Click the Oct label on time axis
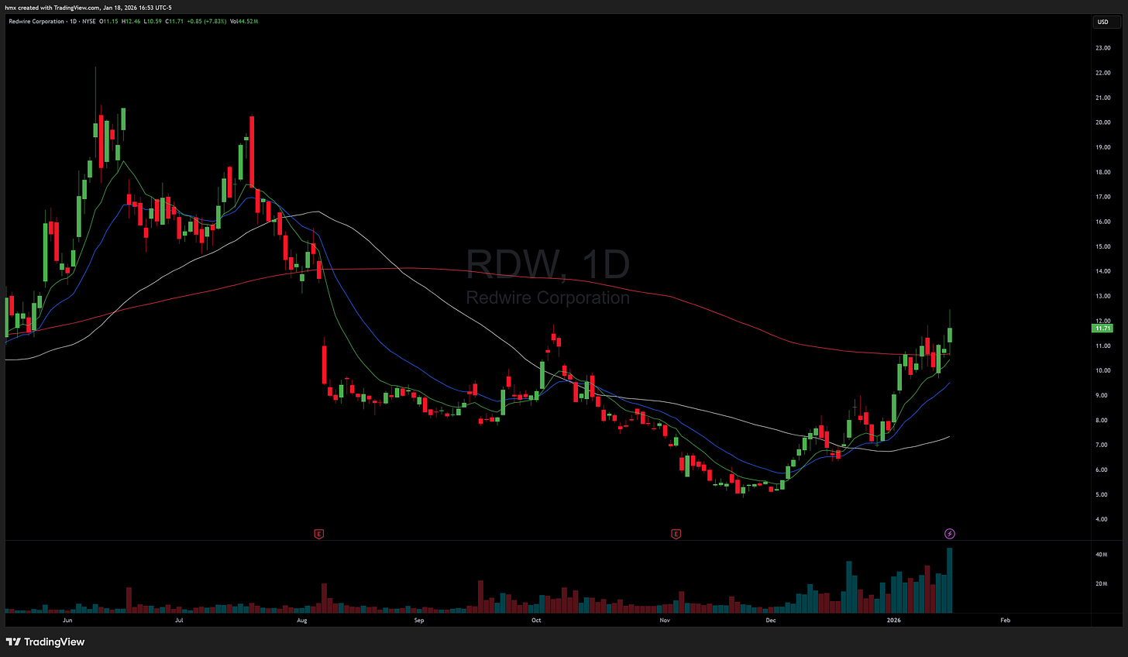This screenshot has width=1128, height=657. tap(535, 620)
